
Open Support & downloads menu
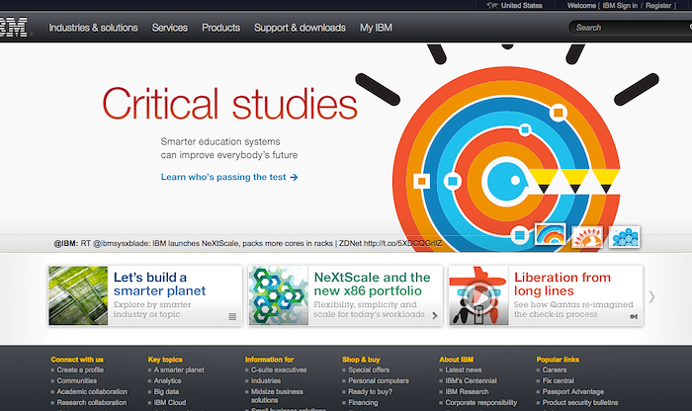tap(301, 28)
